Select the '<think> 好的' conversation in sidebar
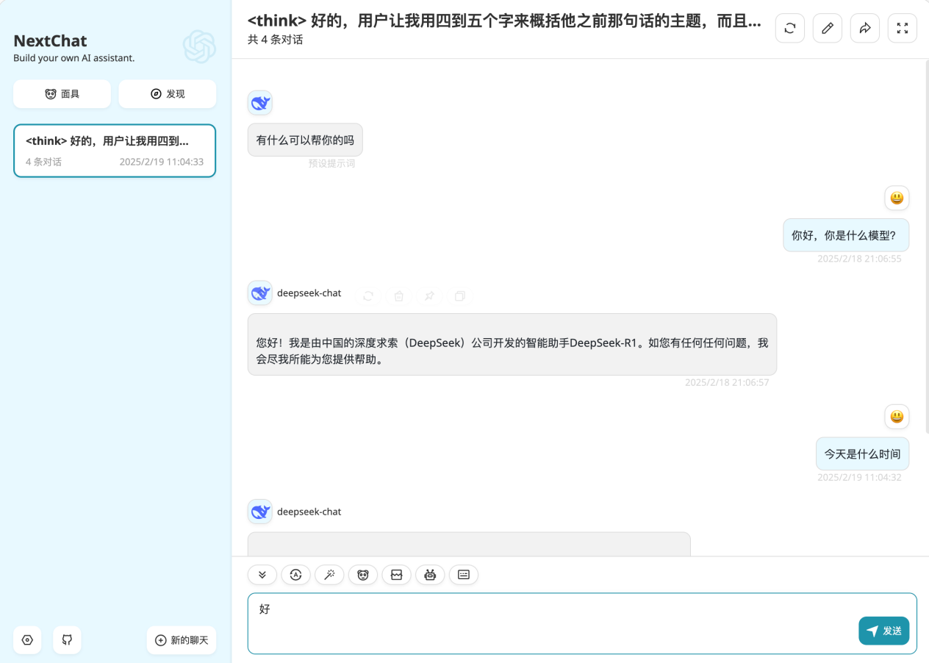Image resolution: width=929 pixels, height=663 pixels. point(115,151)
